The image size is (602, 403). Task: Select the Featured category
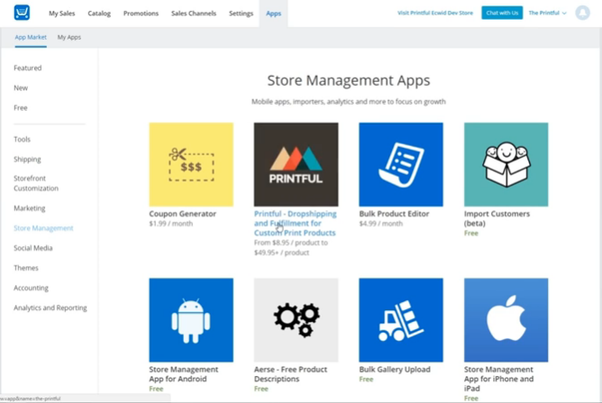28,68
